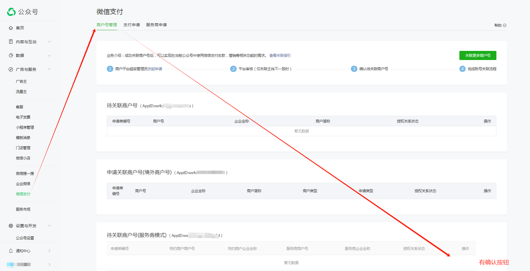The height and width of the screenshot is (271, 530).
Task: Select the 微信支付 sidebar item
Action: tap(23, 194)
